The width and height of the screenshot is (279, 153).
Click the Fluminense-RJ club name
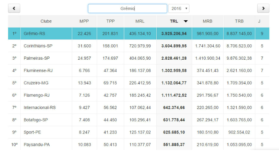(x=37, y=70)
